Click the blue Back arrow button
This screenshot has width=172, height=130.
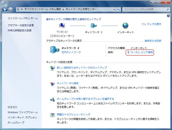pyautogui.click(x=5, y=9)
